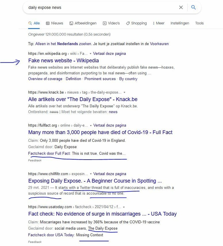Open the 'By country' sitelink
Viewport: 223px width, 246px height.
click(128, 79)
